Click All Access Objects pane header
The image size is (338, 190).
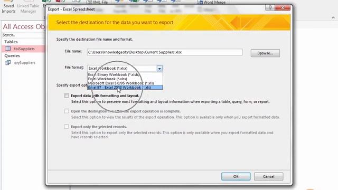point(24,26)
